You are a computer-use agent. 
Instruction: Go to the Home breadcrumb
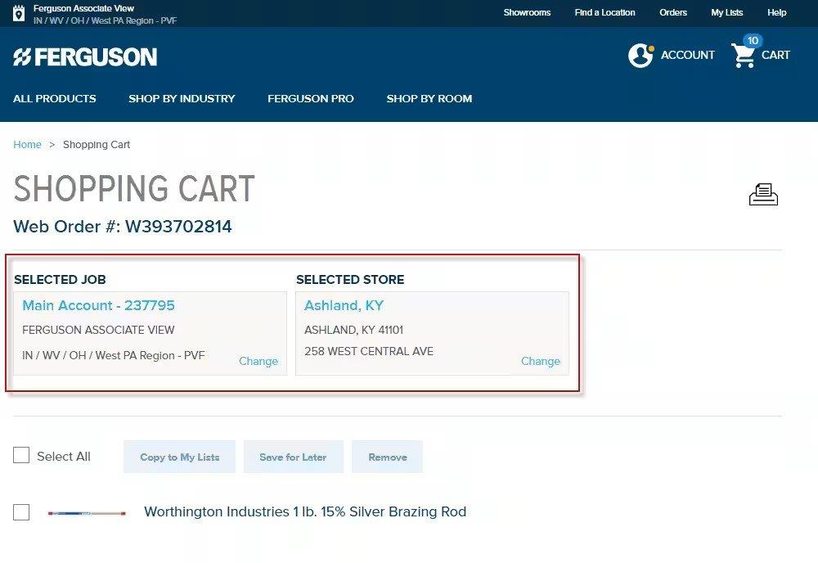click(27, 145)
